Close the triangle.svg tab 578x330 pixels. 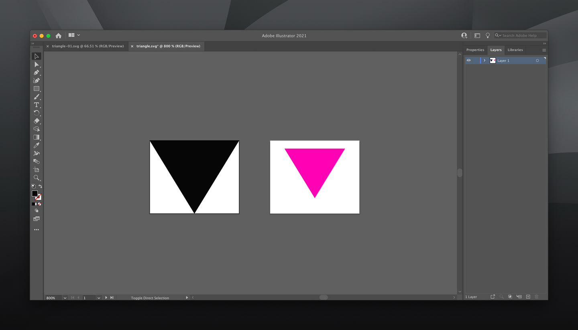[x=132, y=46]
